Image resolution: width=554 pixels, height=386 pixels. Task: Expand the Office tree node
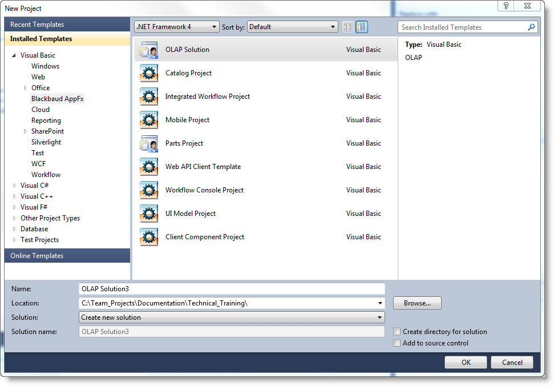25,88
